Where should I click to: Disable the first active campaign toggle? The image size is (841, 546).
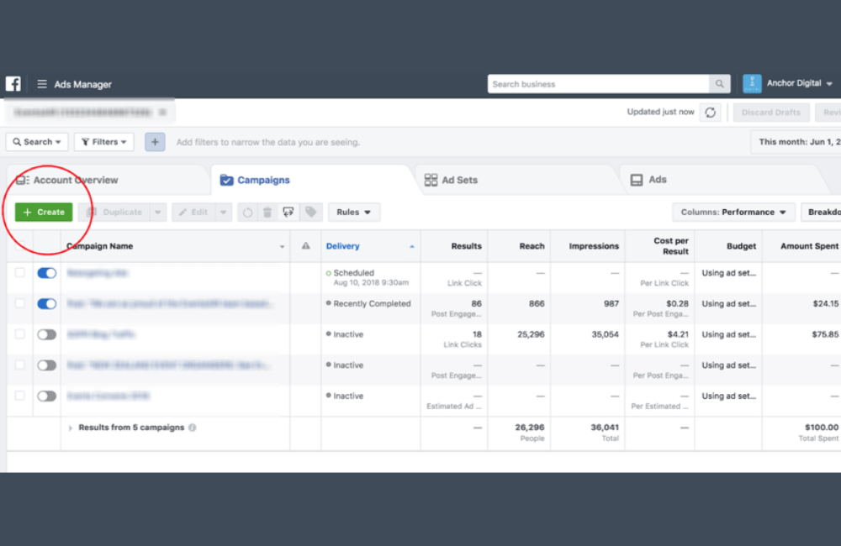[47, 272]
